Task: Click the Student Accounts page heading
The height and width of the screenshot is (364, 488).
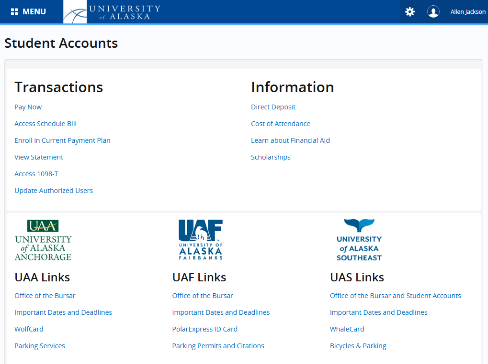Action: (x=61, y=43)
